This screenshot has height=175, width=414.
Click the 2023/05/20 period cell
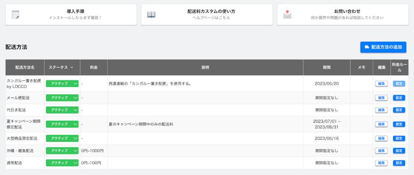click(327, 83)
